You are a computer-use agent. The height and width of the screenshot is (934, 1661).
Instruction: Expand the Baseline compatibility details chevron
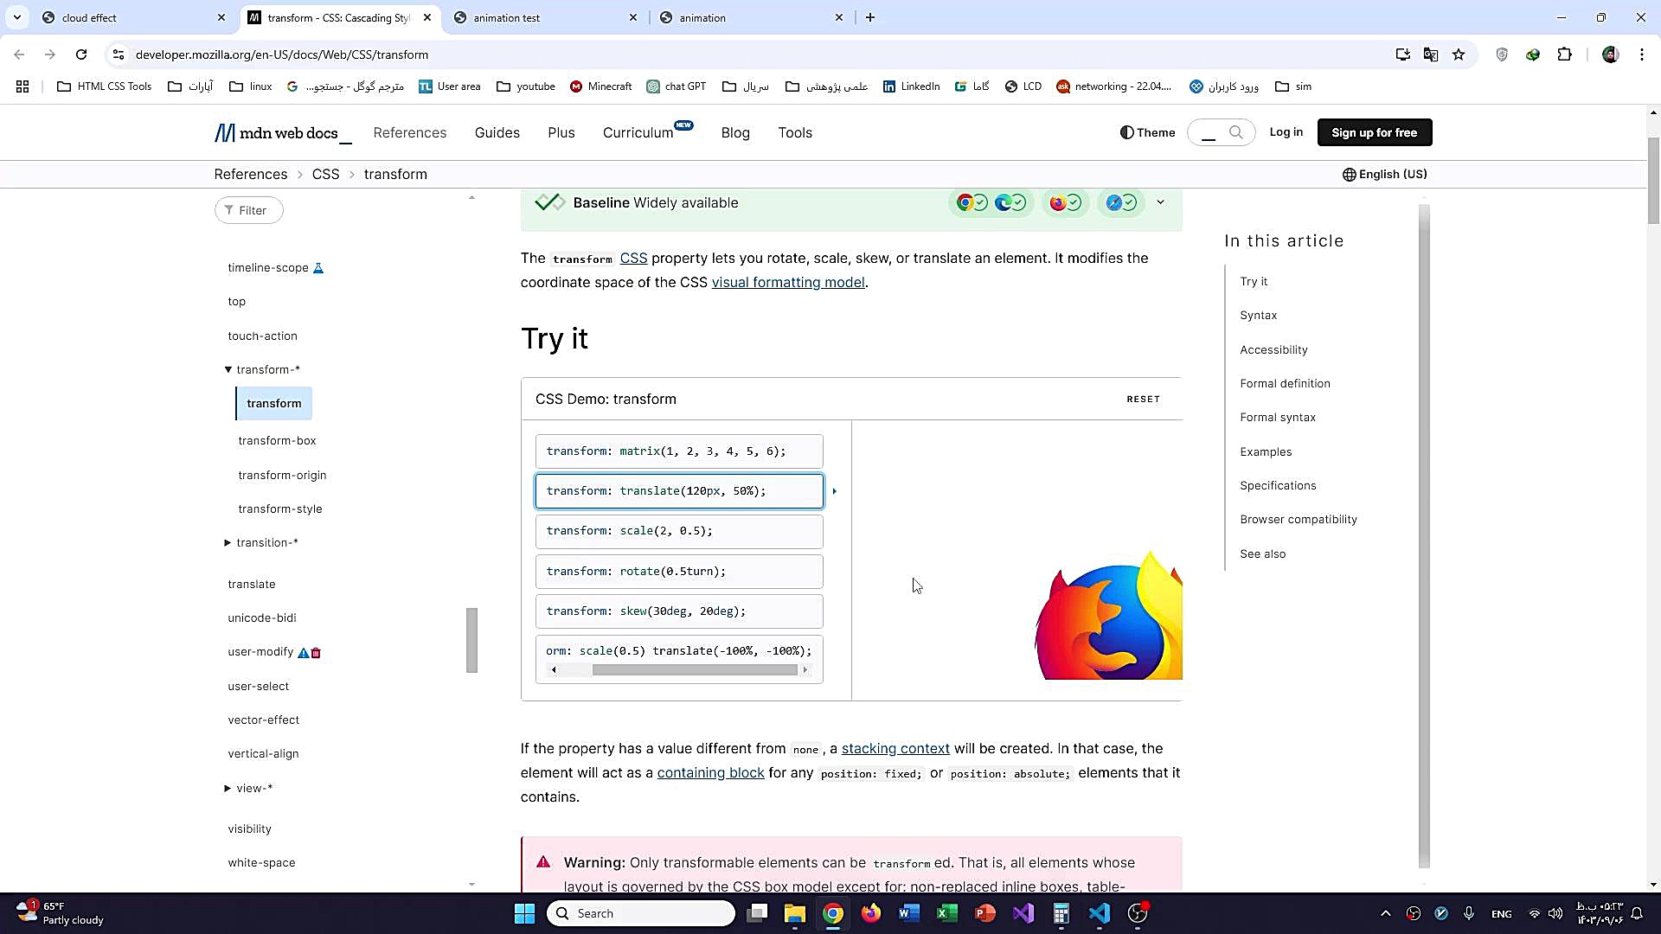coord(1160,202)
